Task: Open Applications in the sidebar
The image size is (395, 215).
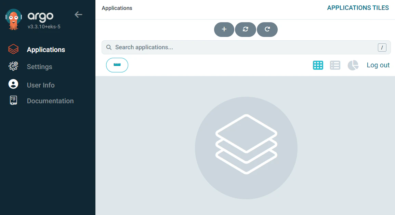Action: click(x=46, y=50)
